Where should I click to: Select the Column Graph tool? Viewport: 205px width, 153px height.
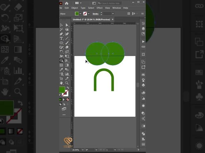pos(67,74)
